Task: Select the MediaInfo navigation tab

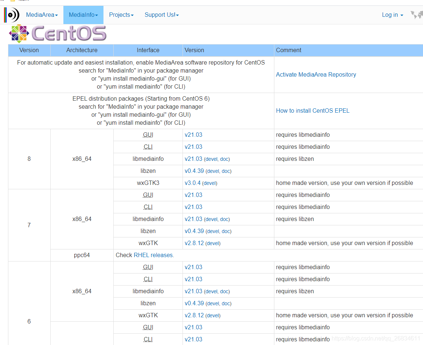Action: 83,15
